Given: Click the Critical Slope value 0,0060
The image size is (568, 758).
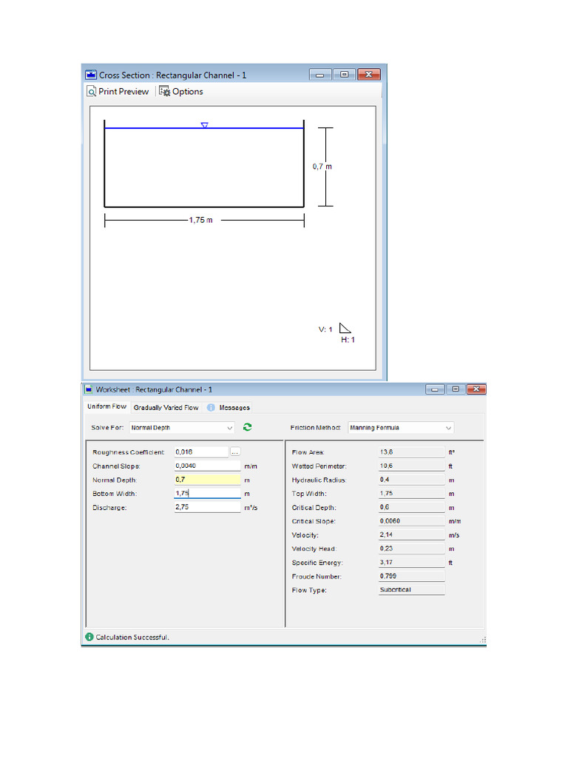Looking at the screenshot, I should click(411, 521).
